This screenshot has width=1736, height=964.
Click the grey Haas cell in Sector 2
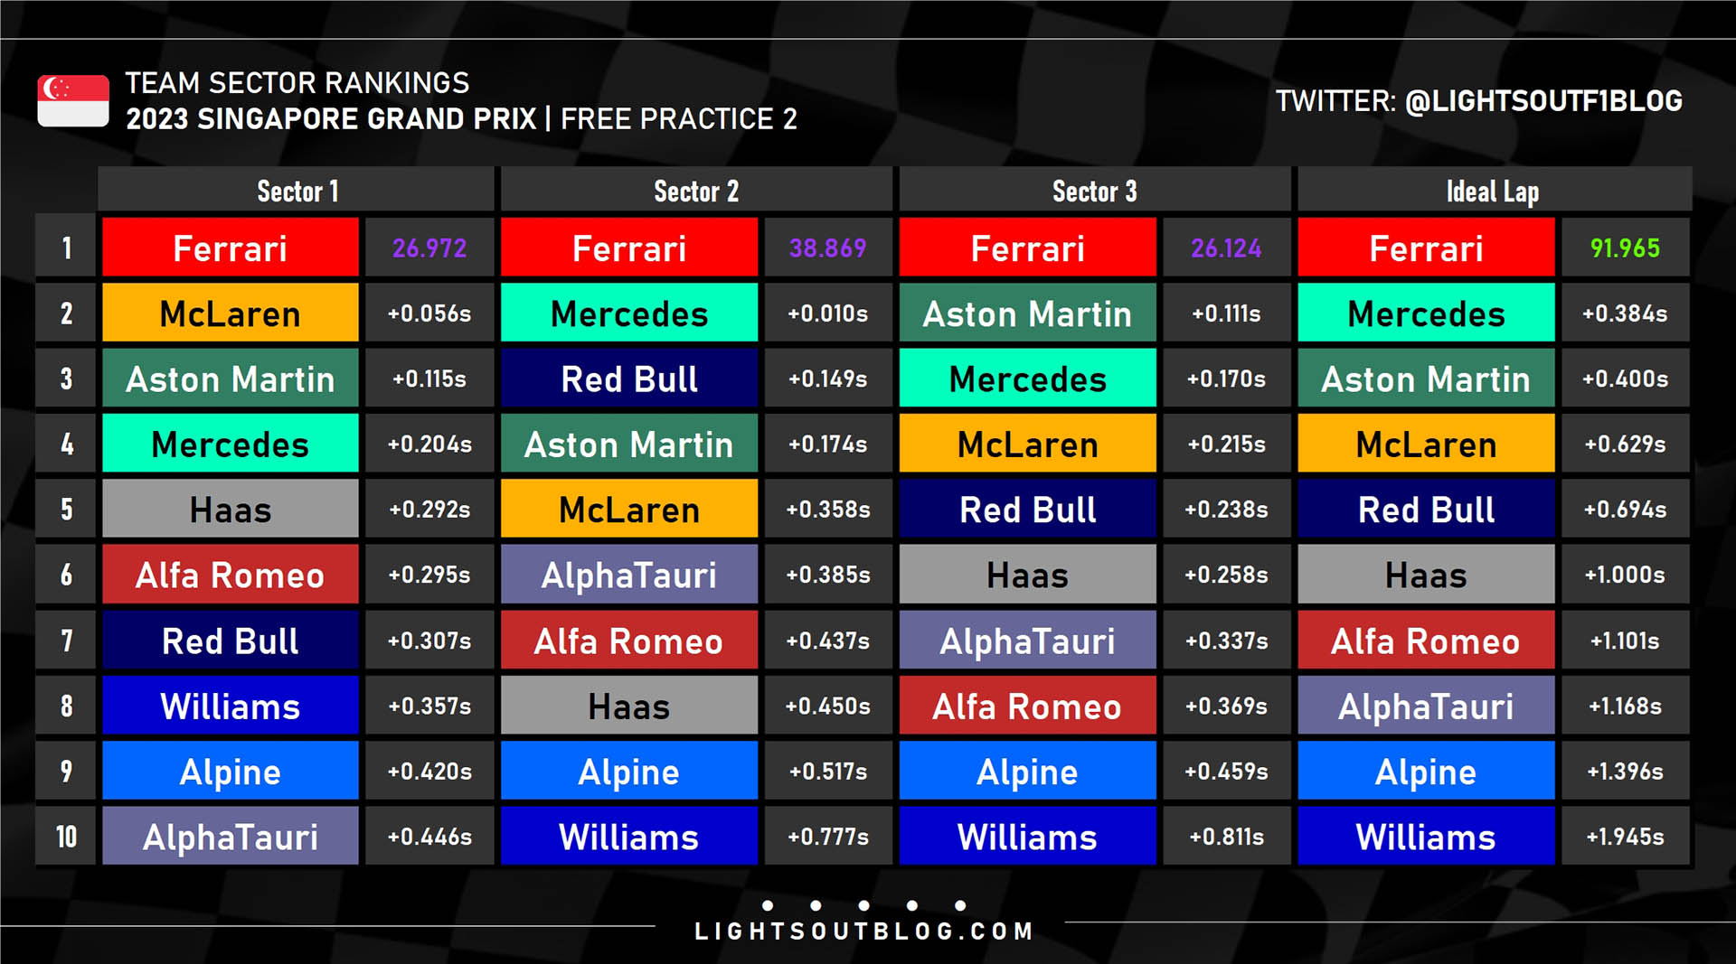tap(629, 706)
